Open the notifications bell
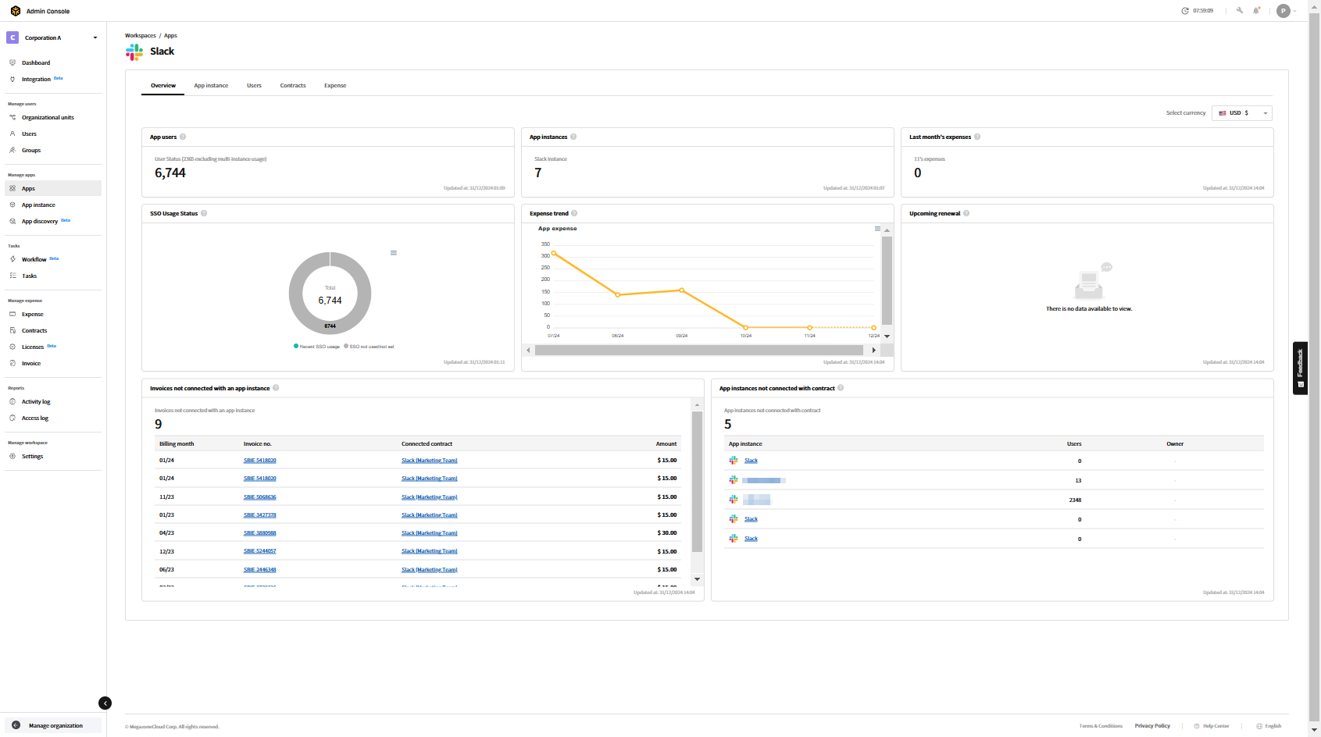This screenshot has width=1321, height=737. pos(1257,11)
